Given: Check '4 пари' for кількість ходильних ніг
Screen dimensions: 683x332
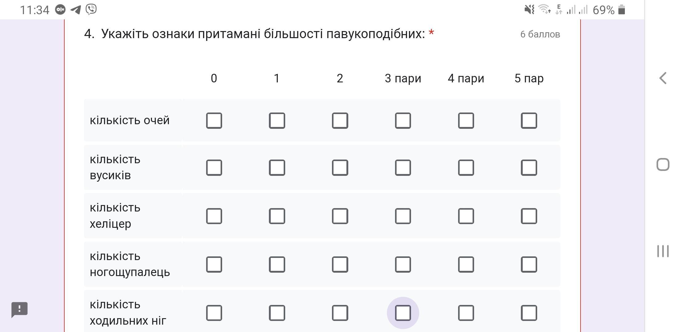Looking at the screenshot, I should 466,313.
